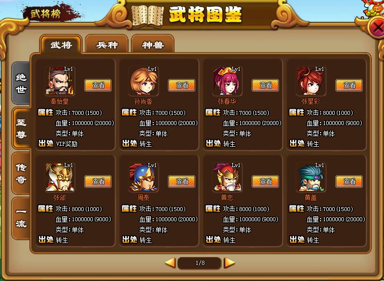Image resolution: width=384 pixels, height=281 pixels.
Task: Choose the 张星彩 red-haired avatar
Action: point(310,81)
